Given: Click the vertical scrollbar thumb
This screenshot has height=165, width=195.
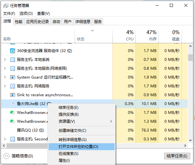Looking at the screenshot, I should point(190,57).
